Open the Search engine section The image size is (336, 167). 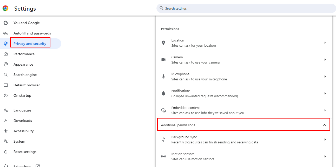pyautogui.click(x=25, y=75)
